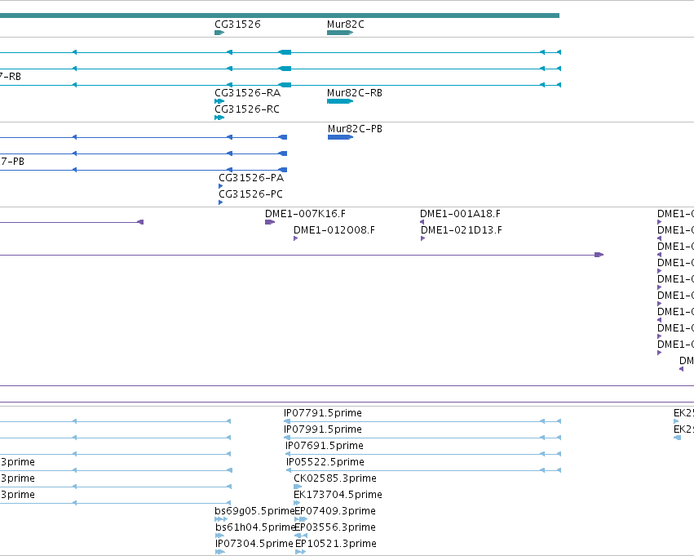This screenshot has width=694, height=556.
Task: Click the DME1-001A18.F small arrow glyph
Action: pyautogui.click(x=422, y=222)
